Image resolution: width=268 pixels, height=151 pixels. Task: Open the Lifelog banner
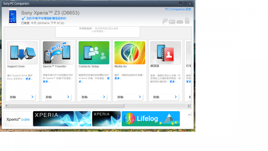151,119
